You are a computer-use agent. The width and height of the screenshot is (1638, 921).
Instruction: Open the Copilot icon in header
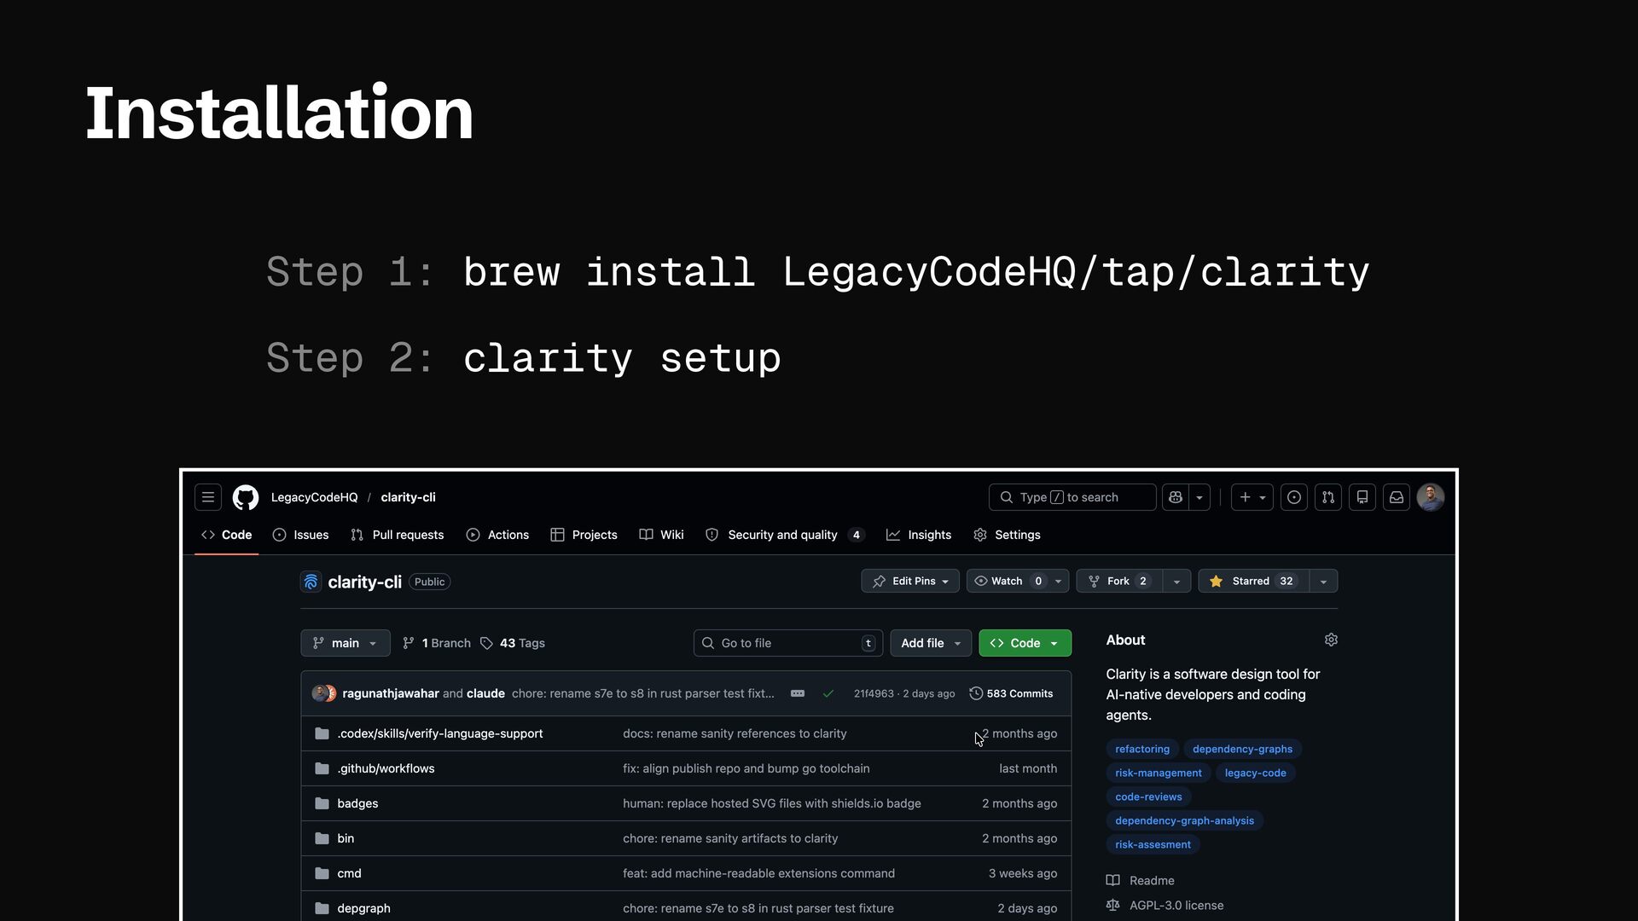(1176, 497)
